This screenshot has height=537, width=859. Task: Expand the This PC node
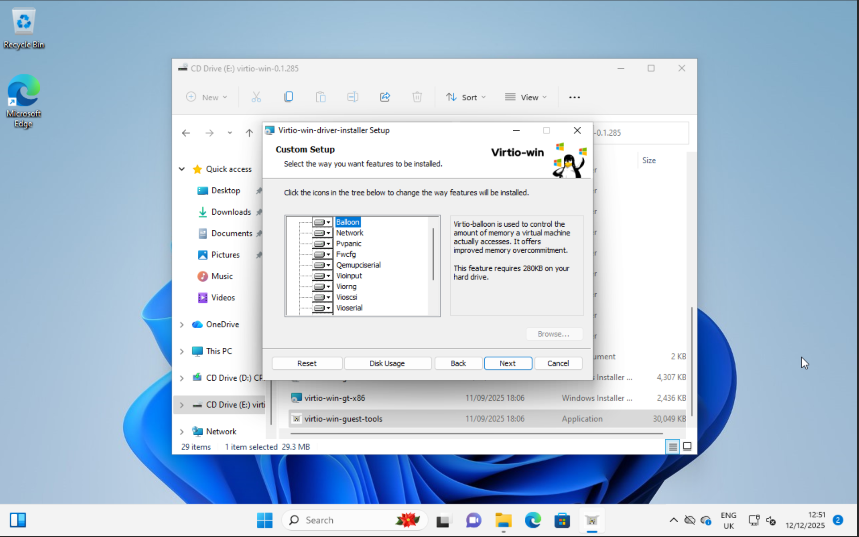(182, 351)
